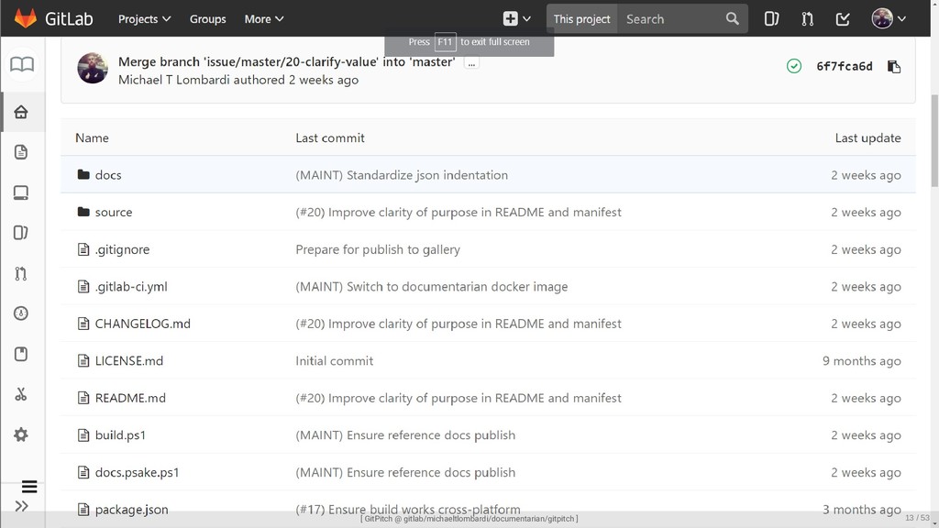This screenshot has height=528, width=939.
Task: Go to the Groups menu
Action: pos(207,18)
